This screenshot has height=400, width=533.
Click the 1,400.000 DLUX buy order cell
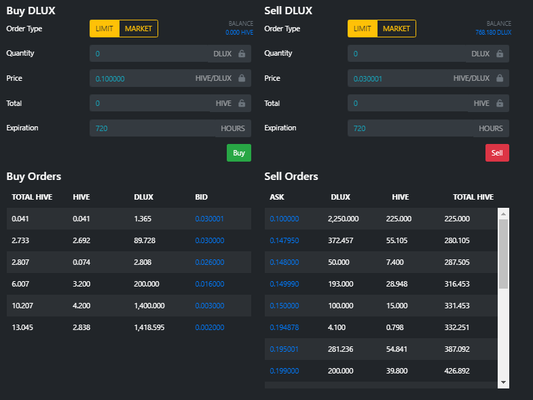pyautogui.click(x=149, y=306)
